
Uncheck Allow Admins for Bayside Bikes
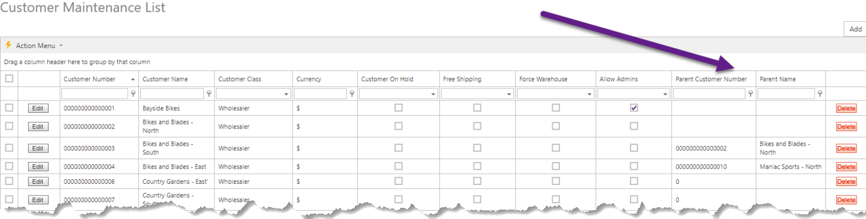tap(634, 108)
